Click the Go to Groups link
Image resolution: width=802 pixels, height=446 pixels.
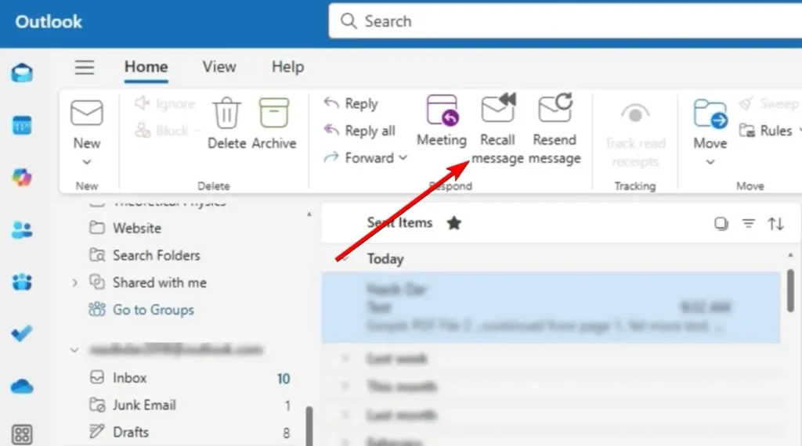(153, 310)
